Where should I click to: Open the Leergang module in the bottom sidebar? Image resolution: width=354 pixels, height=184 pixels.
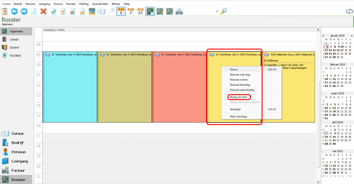tap(16, 161)
